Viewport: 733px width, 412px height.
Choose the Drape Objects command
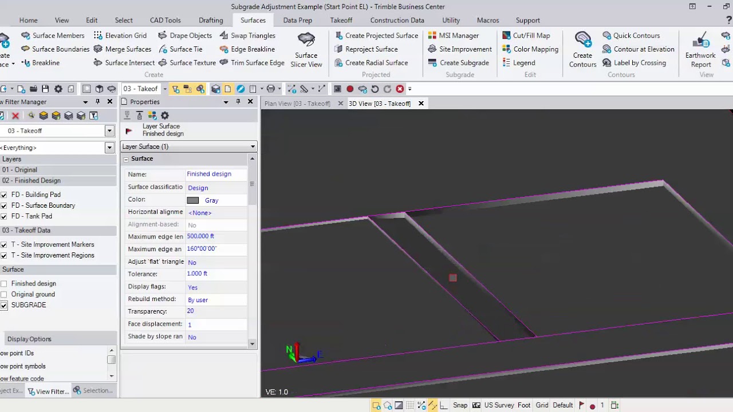click(x=185, y=35)
